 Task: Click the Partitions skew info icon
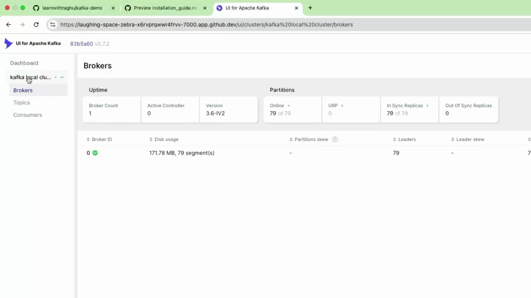[x=335, y=139]
